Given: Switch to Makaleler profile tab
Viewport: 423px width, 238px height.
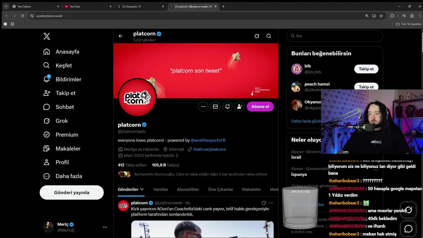Looking at the screenshot, I should click(251, 189).
